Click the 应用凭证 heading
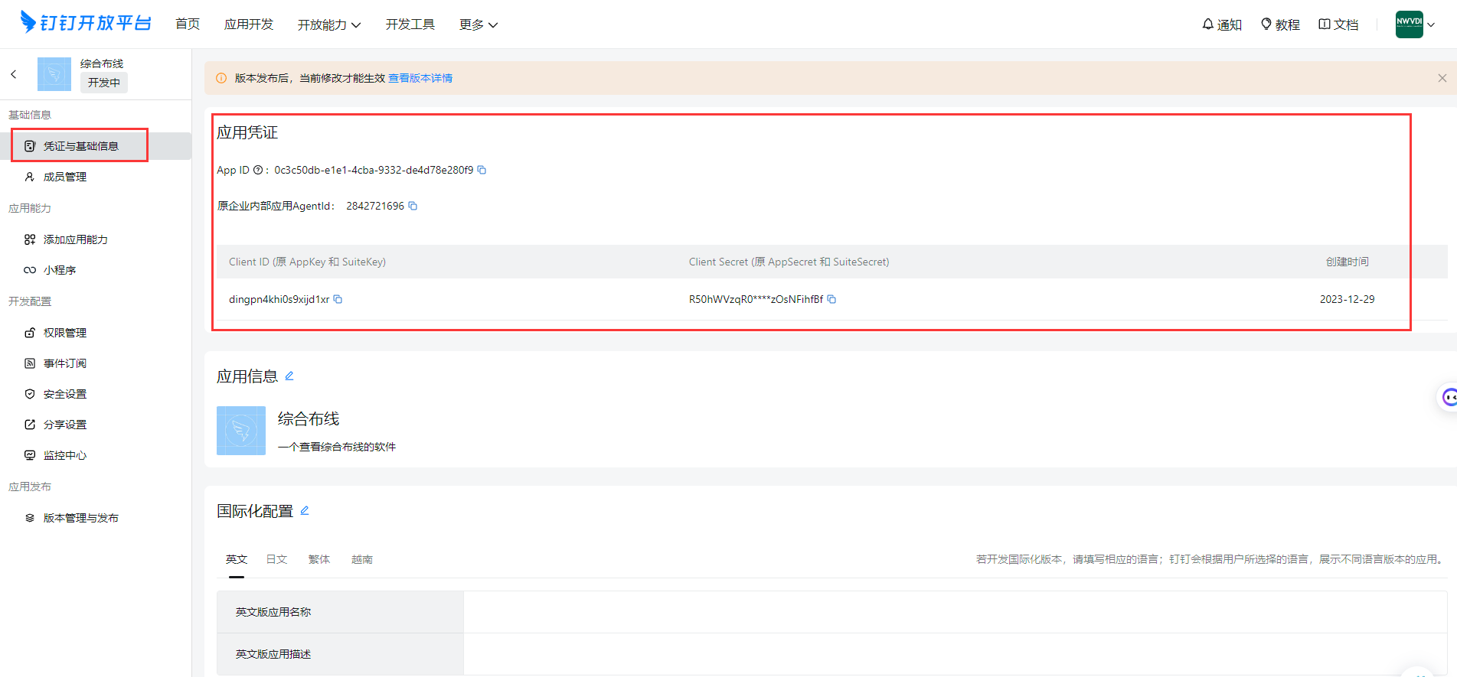Image resolution: width=1457 pixels, height=677 pixels. coord(247,132)
